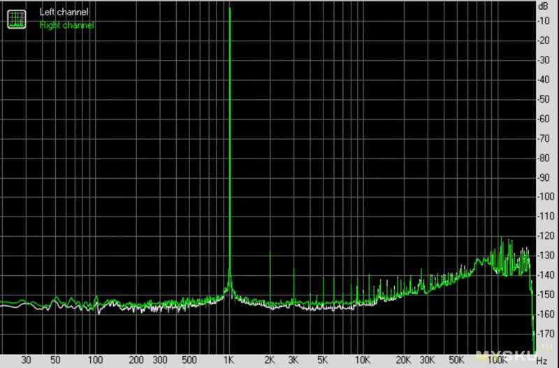This screenshot has width=559, height=368.
Task: Click the -60 dB axis label
Action: tap(542, 119)
